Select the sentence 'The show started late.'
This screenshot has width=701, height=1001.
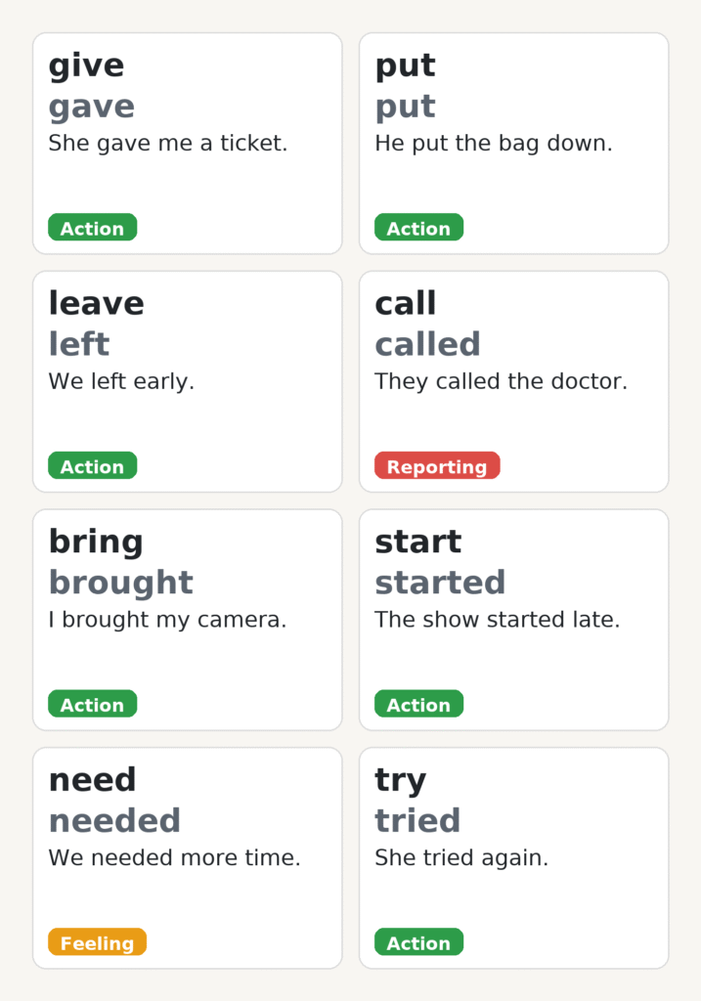[497, 620]
